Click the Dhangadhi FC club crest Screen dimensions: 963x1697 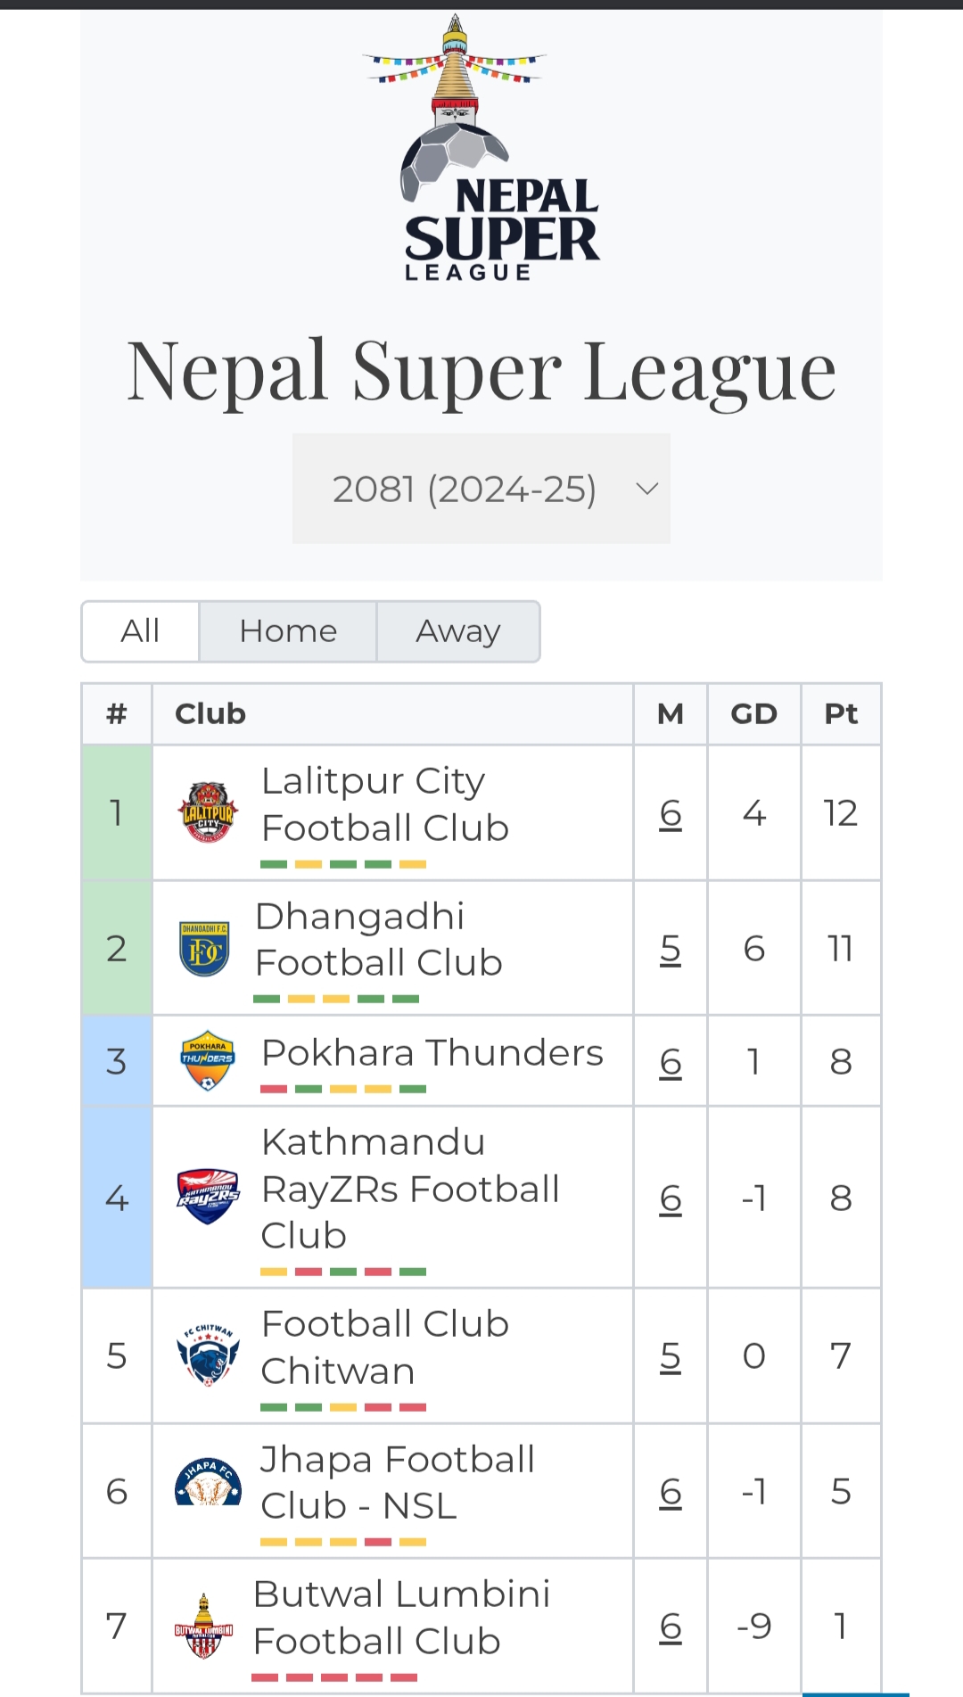[x=204, y=949]
